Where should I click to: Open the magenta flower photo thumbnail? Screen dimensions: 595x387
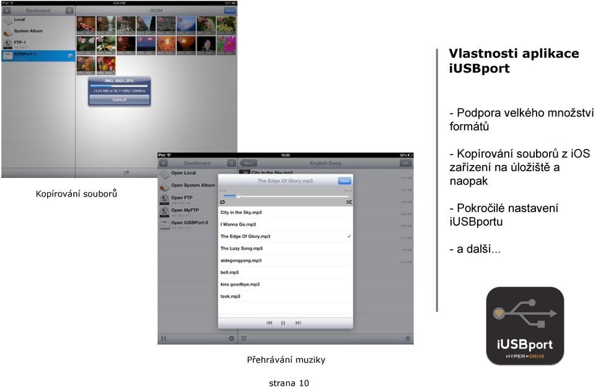(x=226, y=45)
